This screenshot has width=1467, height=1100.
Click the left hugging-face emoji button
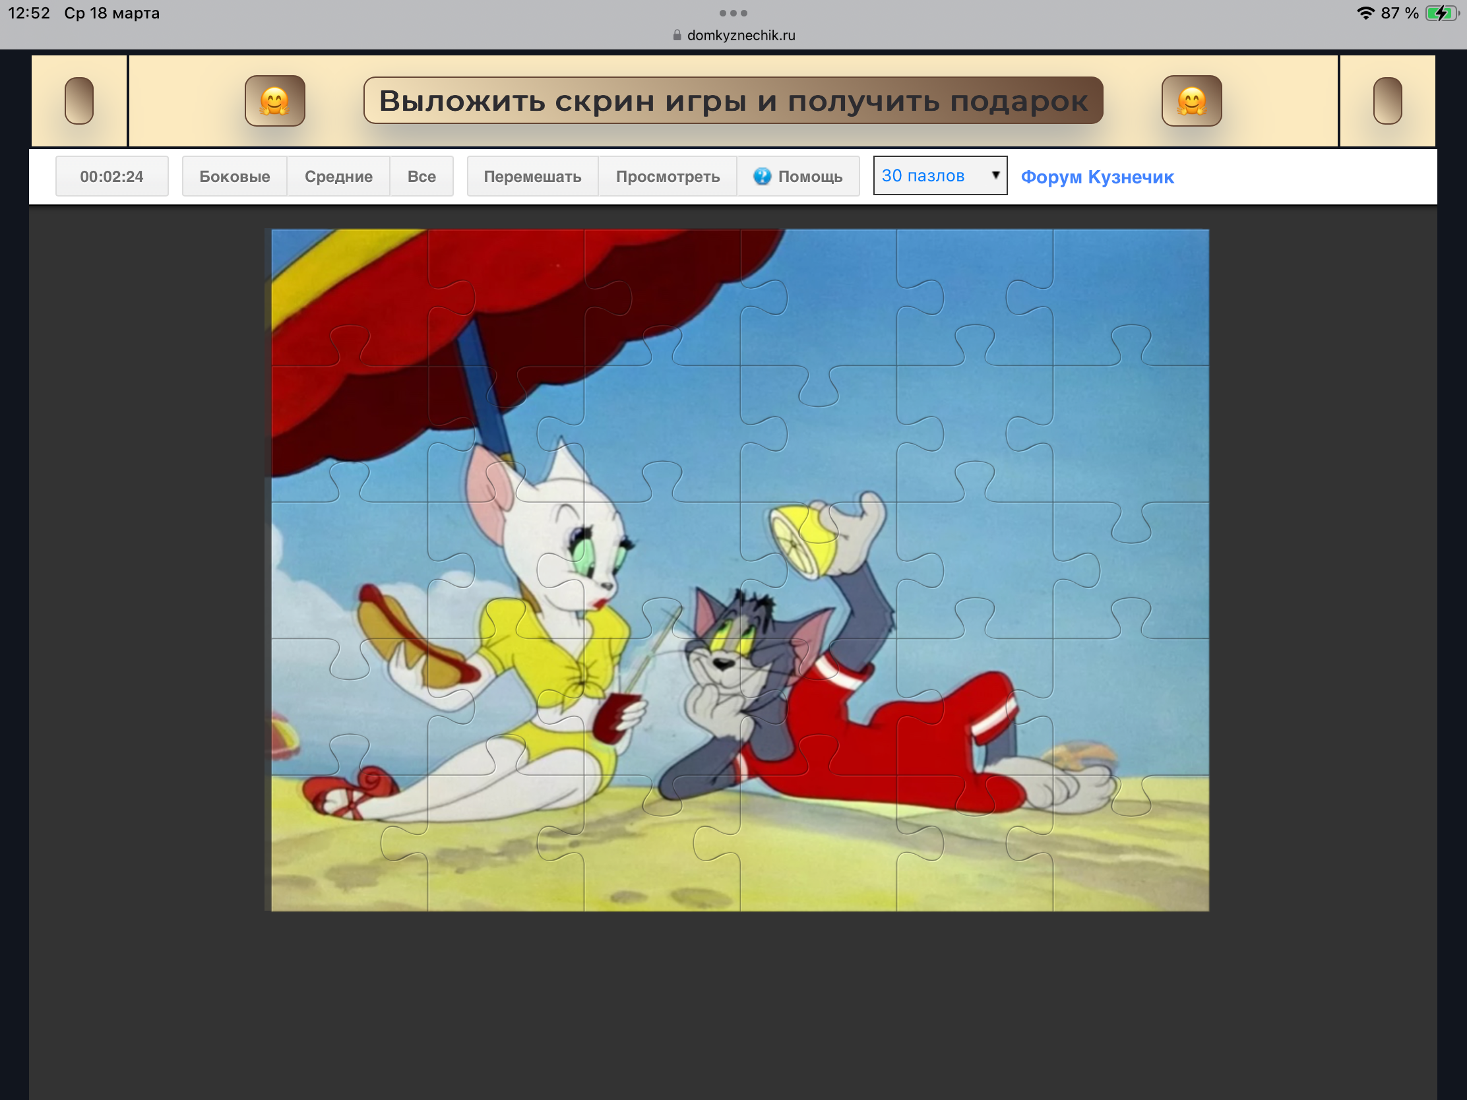274,101
